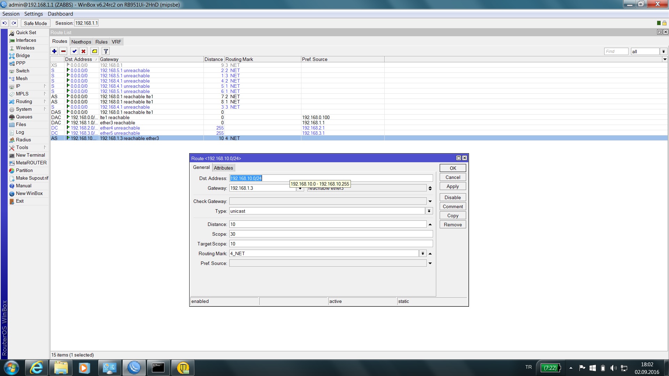Sort by Distance column header
The image size is (669, 376).
coord(214,59)
